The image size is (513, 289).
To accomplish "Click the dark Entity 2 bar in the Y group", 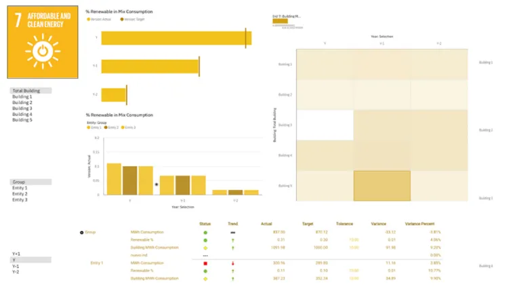I will coord(130,180).
